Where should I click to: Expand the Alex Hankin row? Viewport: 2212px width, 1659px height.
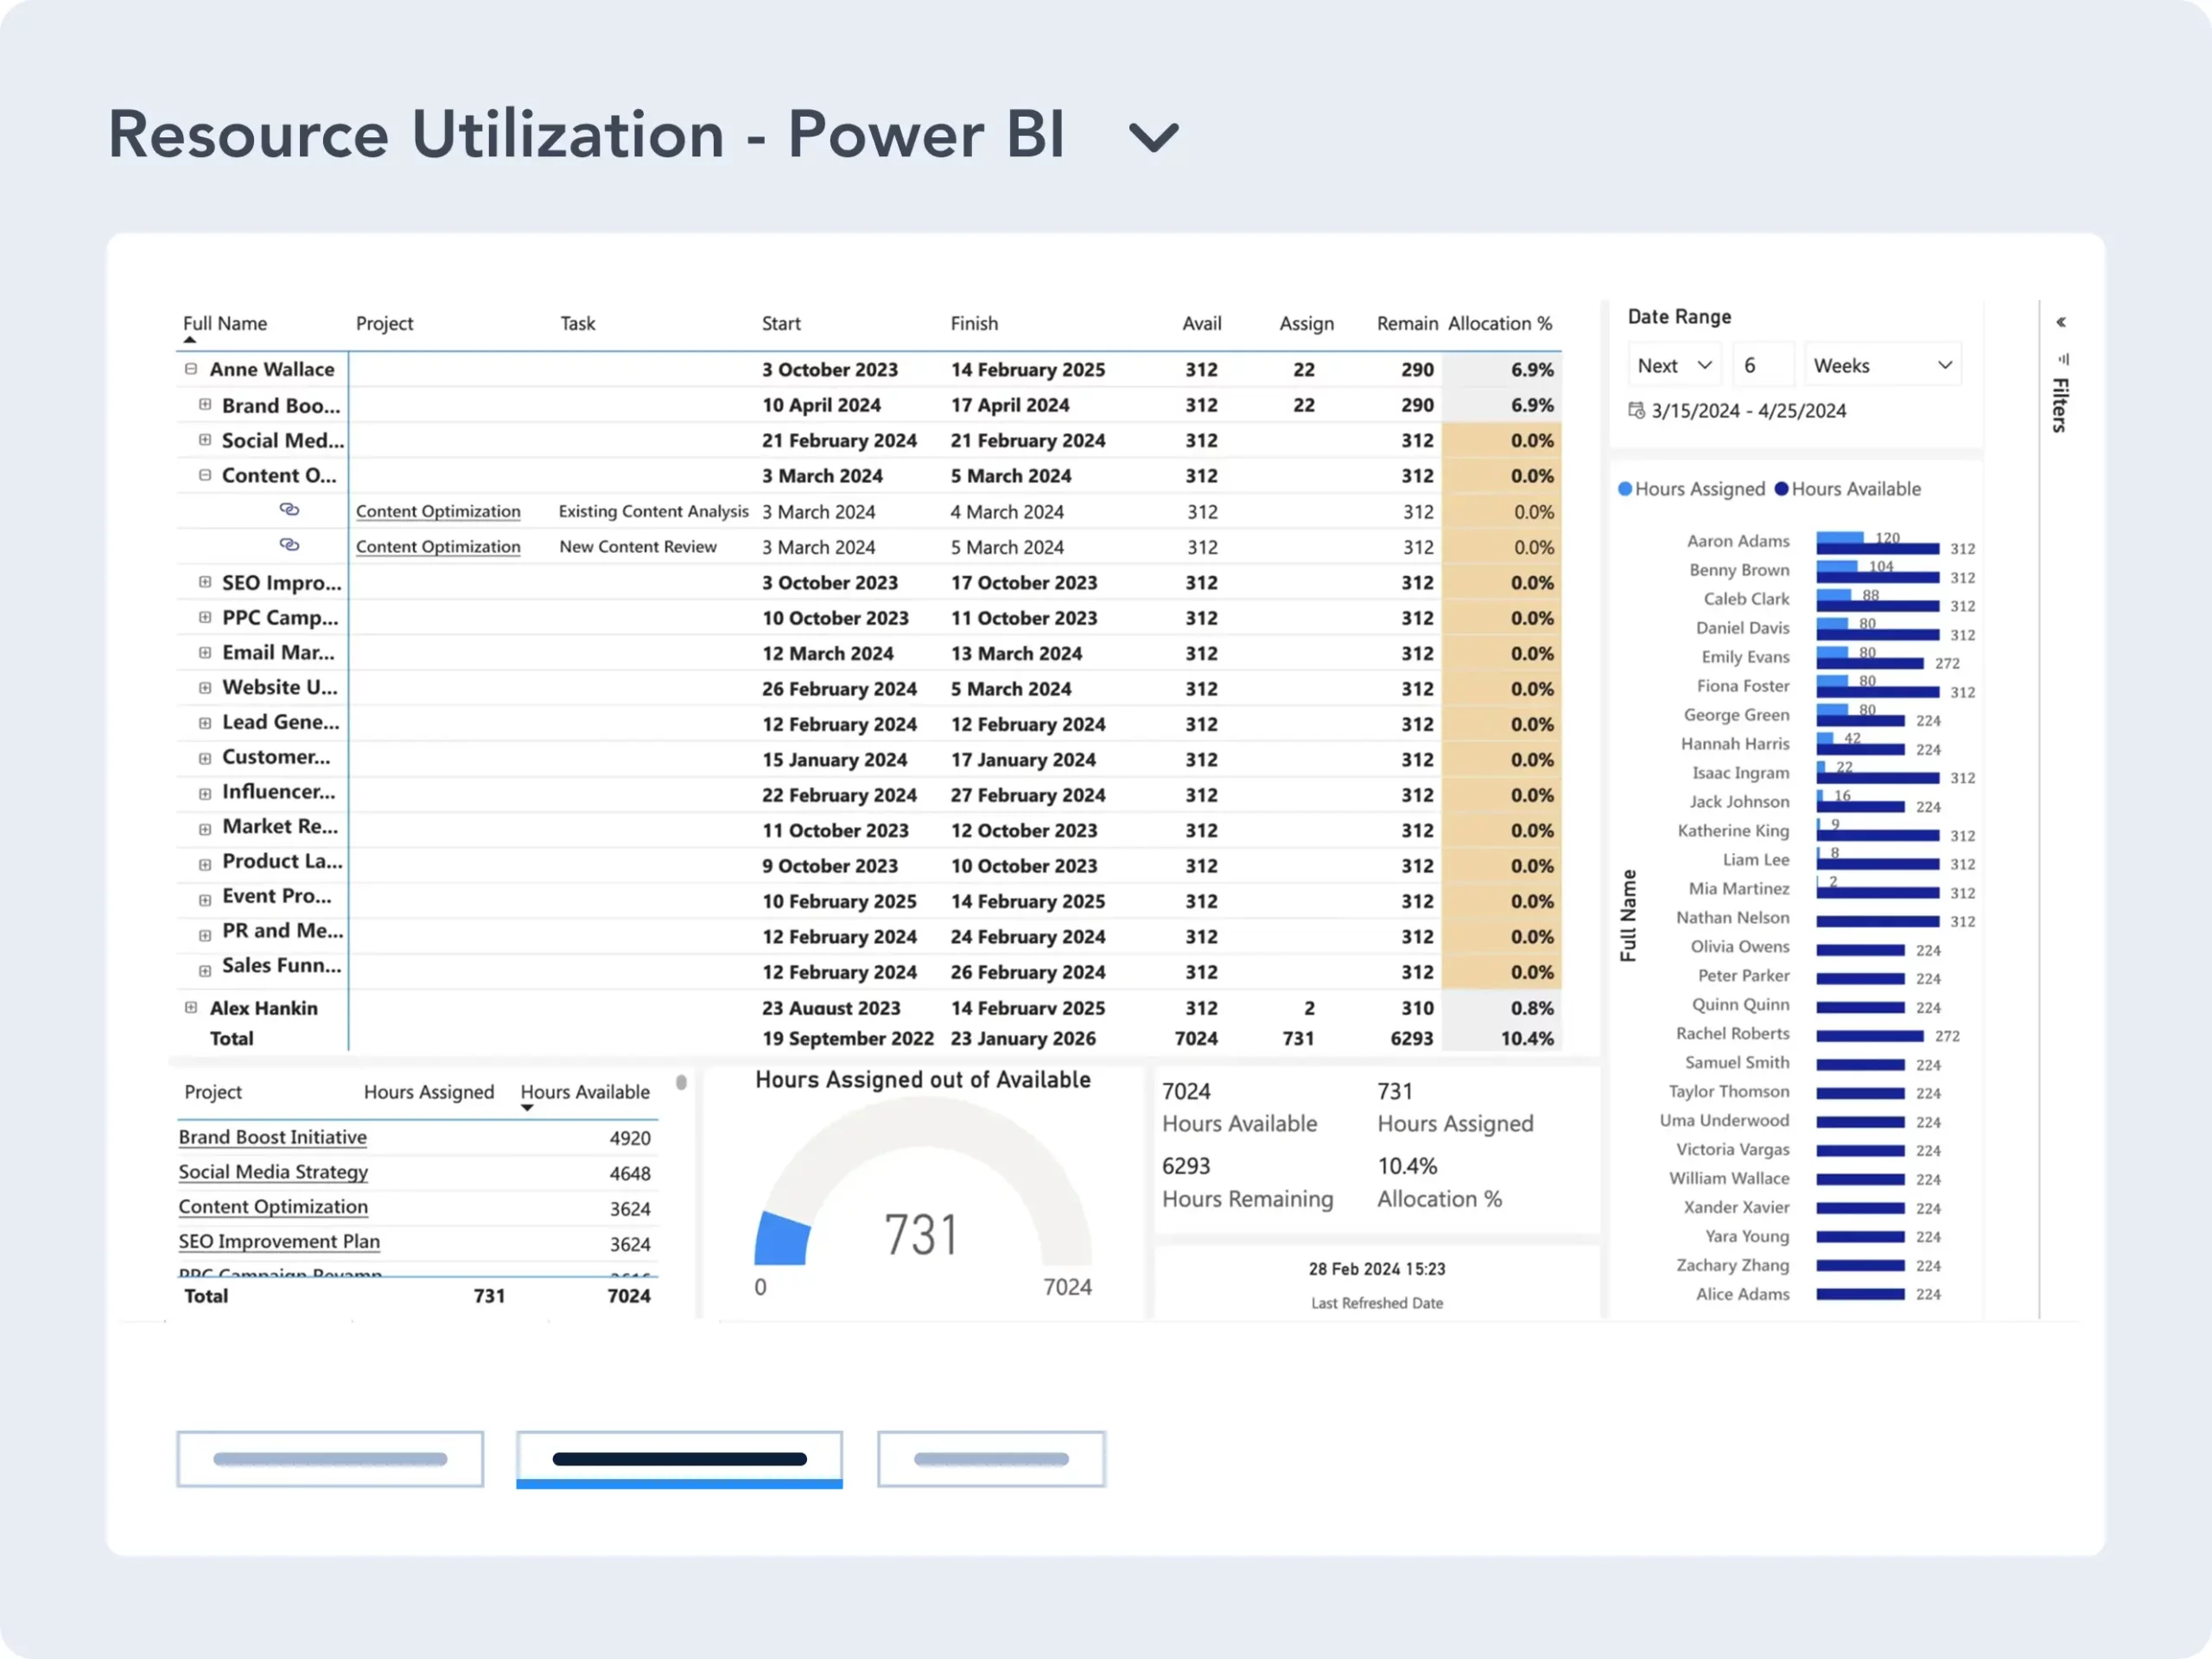coord(191,1007)
